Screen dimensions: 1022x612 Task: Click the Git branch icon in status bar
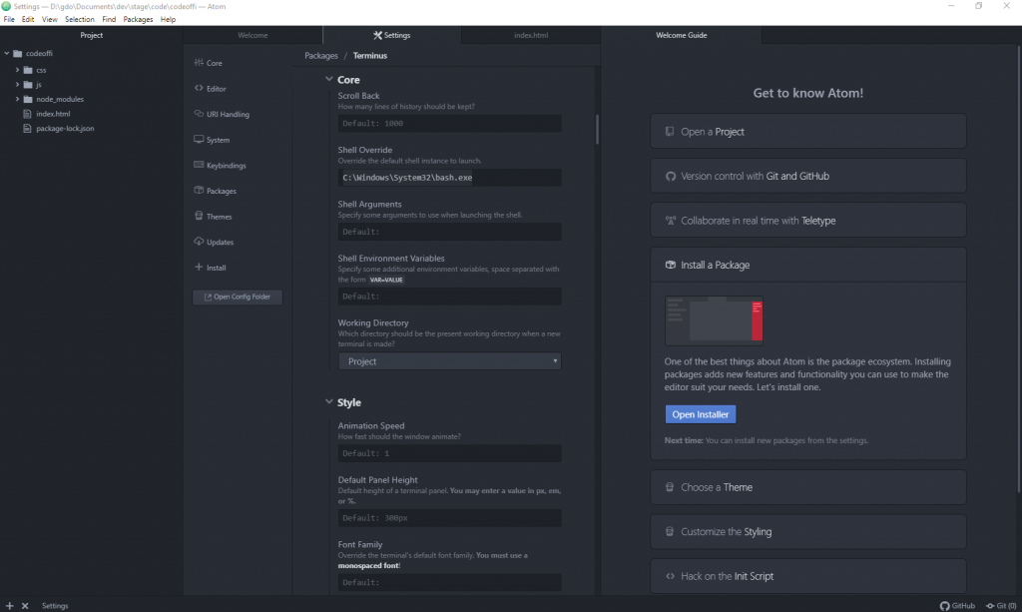tap(990, 605)
